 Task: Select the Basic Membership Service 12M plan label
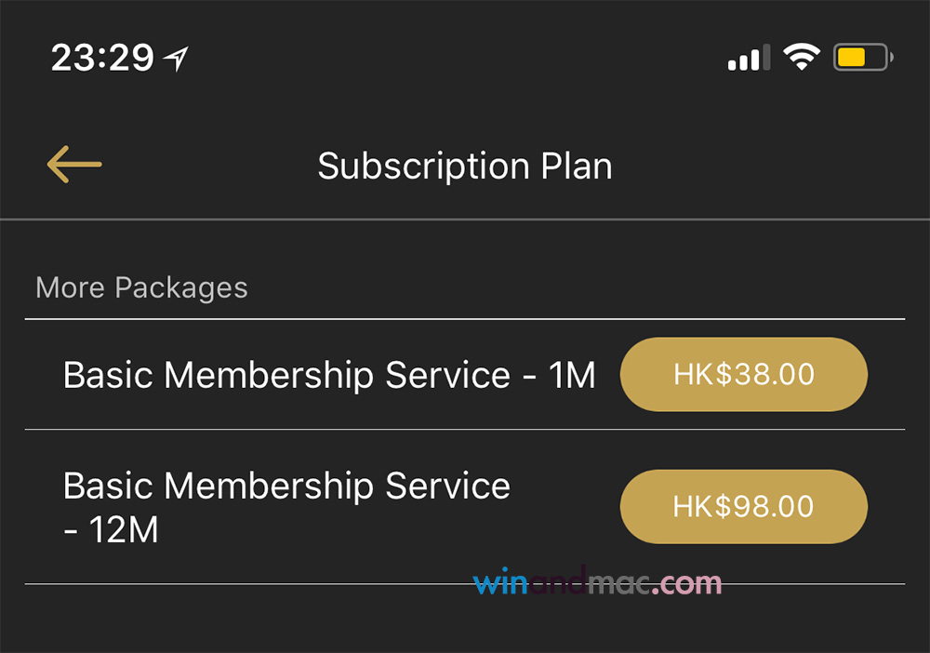(x=286, y=507)
